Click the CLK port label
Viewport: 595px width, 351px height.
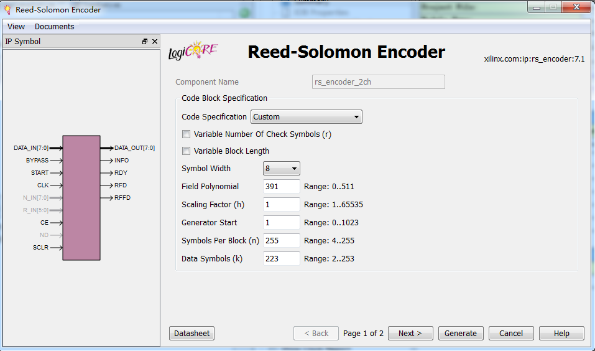point(43,185)
